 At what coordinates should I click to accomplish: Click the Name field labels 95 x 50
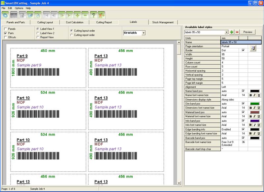(x=241, y=42)
